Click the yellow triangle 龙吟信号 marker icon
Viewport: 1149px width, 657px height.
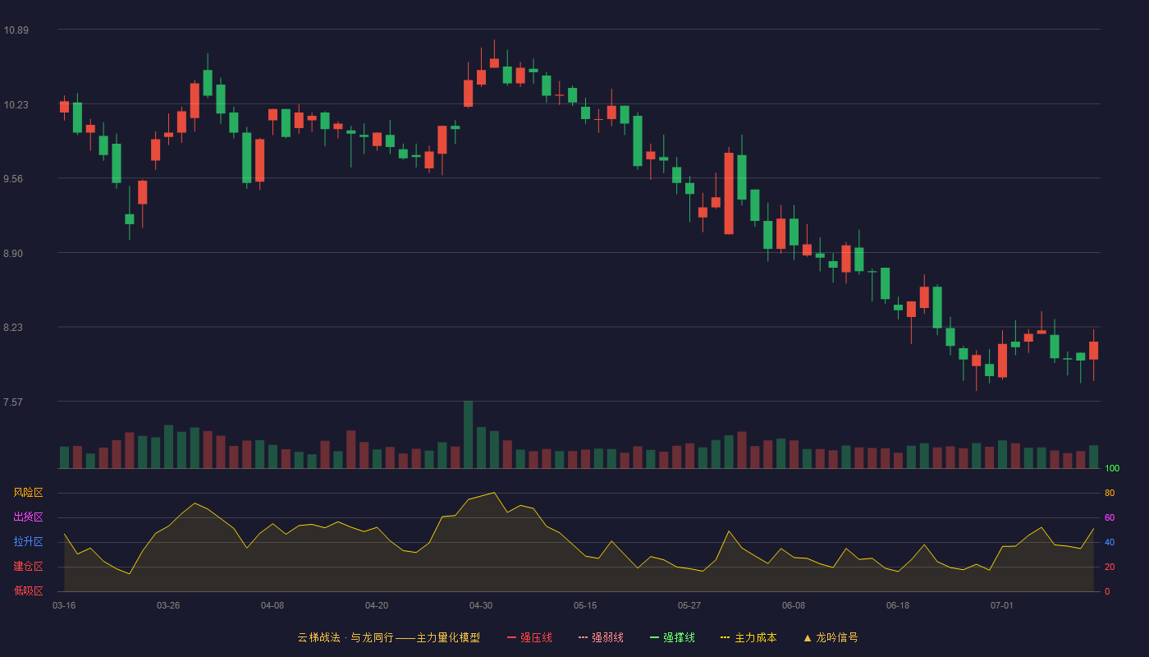coord(808,637)
